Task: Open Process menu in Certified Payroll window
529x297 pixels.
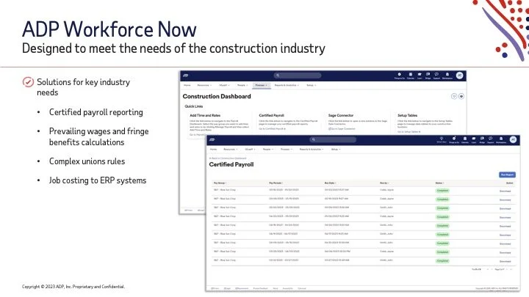Action: tap(287, 149)
